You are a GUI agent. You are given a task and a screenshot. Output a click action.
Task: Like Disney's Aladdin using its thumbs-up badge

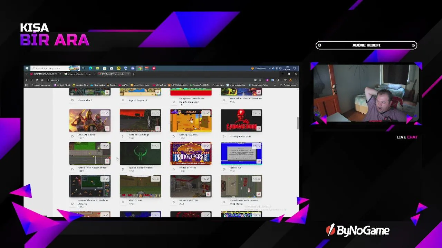pos(206,113)
